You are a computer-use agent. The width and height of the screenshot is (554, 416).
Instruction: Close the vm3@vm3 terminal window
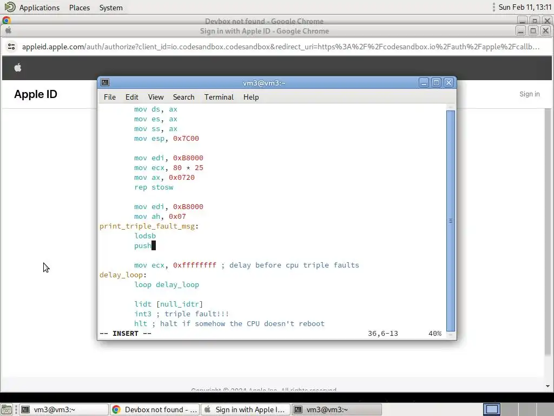pyautogui.click(x=449, y=83)
